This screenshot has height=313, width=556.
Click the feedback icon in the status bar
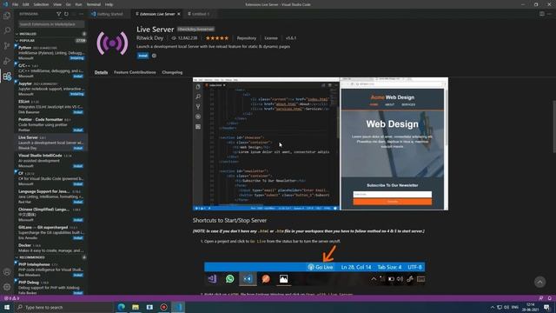540,298
